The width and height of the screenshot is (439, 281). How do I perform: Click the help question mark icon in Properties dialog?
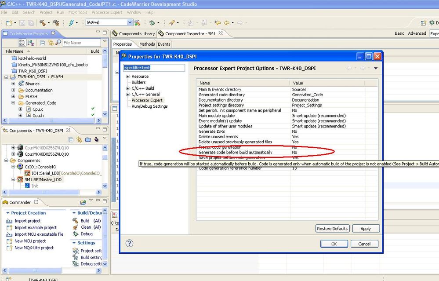point(129,243)
